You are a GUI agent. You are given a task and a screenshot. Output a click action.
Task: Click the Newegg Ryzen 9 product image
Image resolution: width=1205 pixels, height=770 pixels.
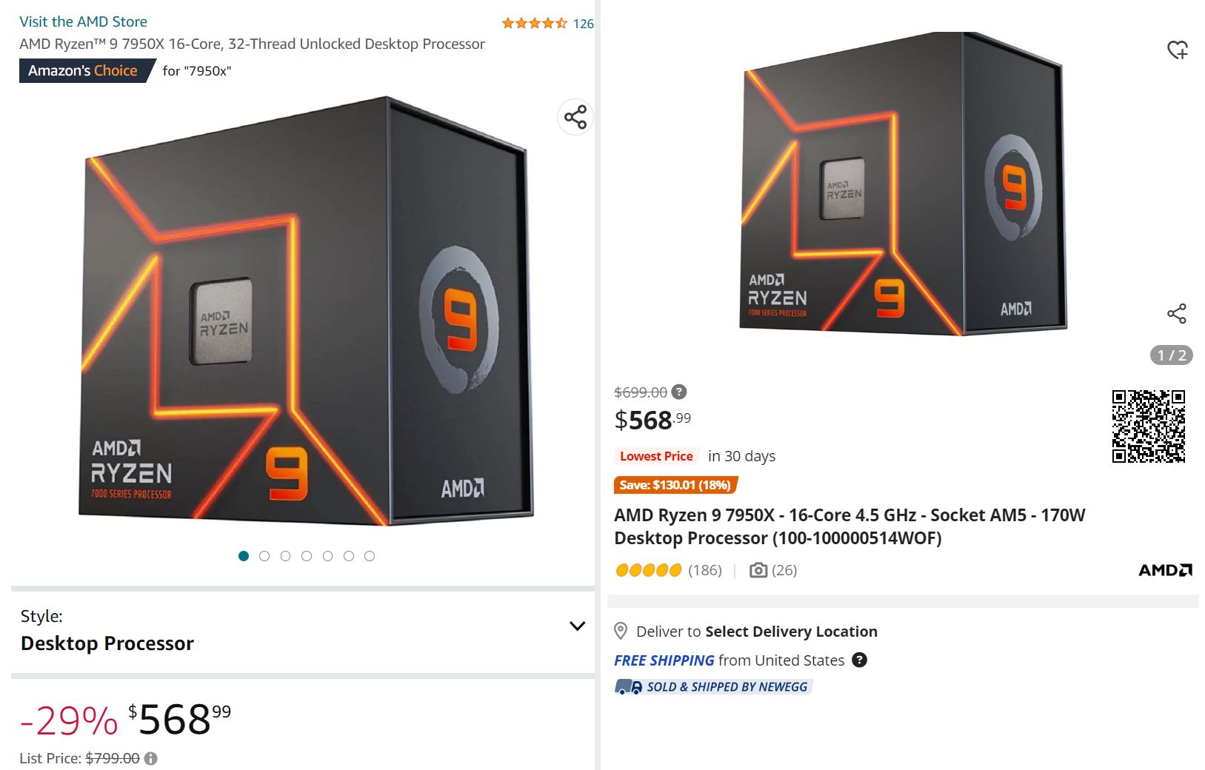903,185
